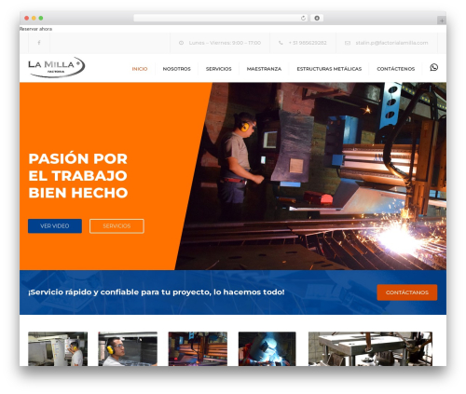This screenshot has height=394, width=466.
Task: Open thumbnail of man with yellow earmuffs
Action: pyautogui.click(x=128, y=348)
